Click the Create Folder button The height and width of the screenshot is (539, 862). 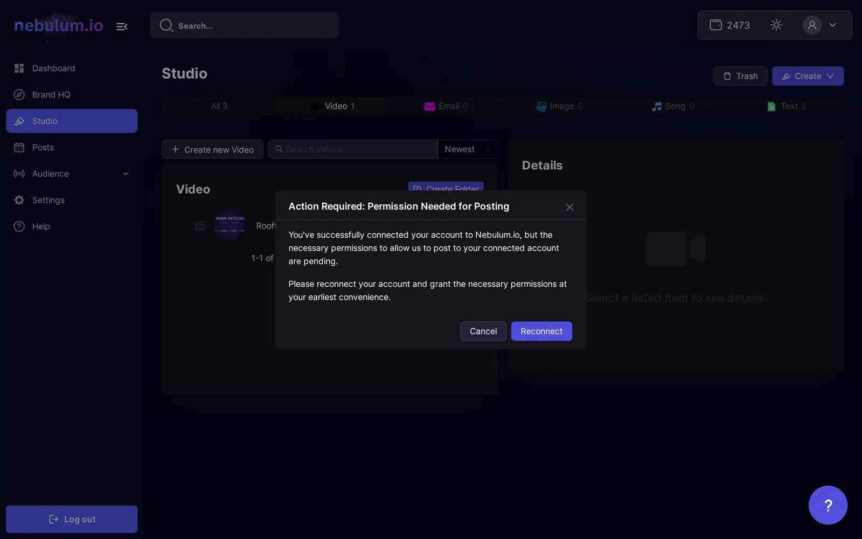click(x=446, y=186)
